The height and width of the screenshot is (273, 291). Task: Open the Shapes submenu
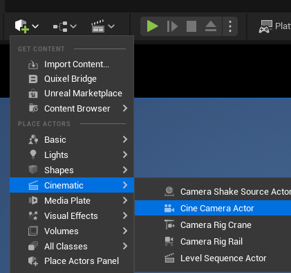tap(72, 170)
